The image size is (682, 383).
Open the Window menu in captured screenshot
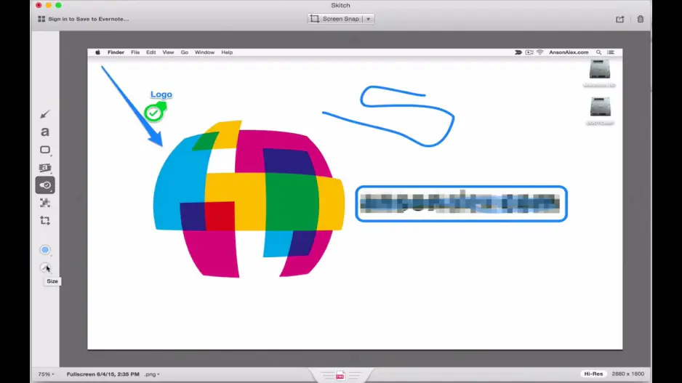tap(204, 52)
